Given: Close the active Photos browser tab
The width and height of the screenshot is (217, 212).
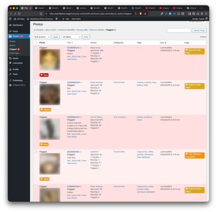Looking at the screenshot, I should pos(31,8).
